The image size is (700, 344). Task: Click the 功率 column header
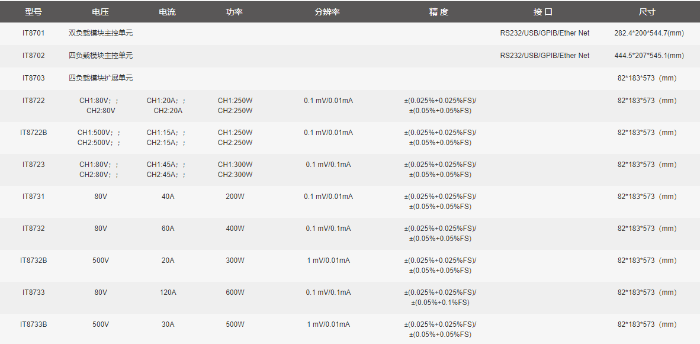click(x=235, y=11)
